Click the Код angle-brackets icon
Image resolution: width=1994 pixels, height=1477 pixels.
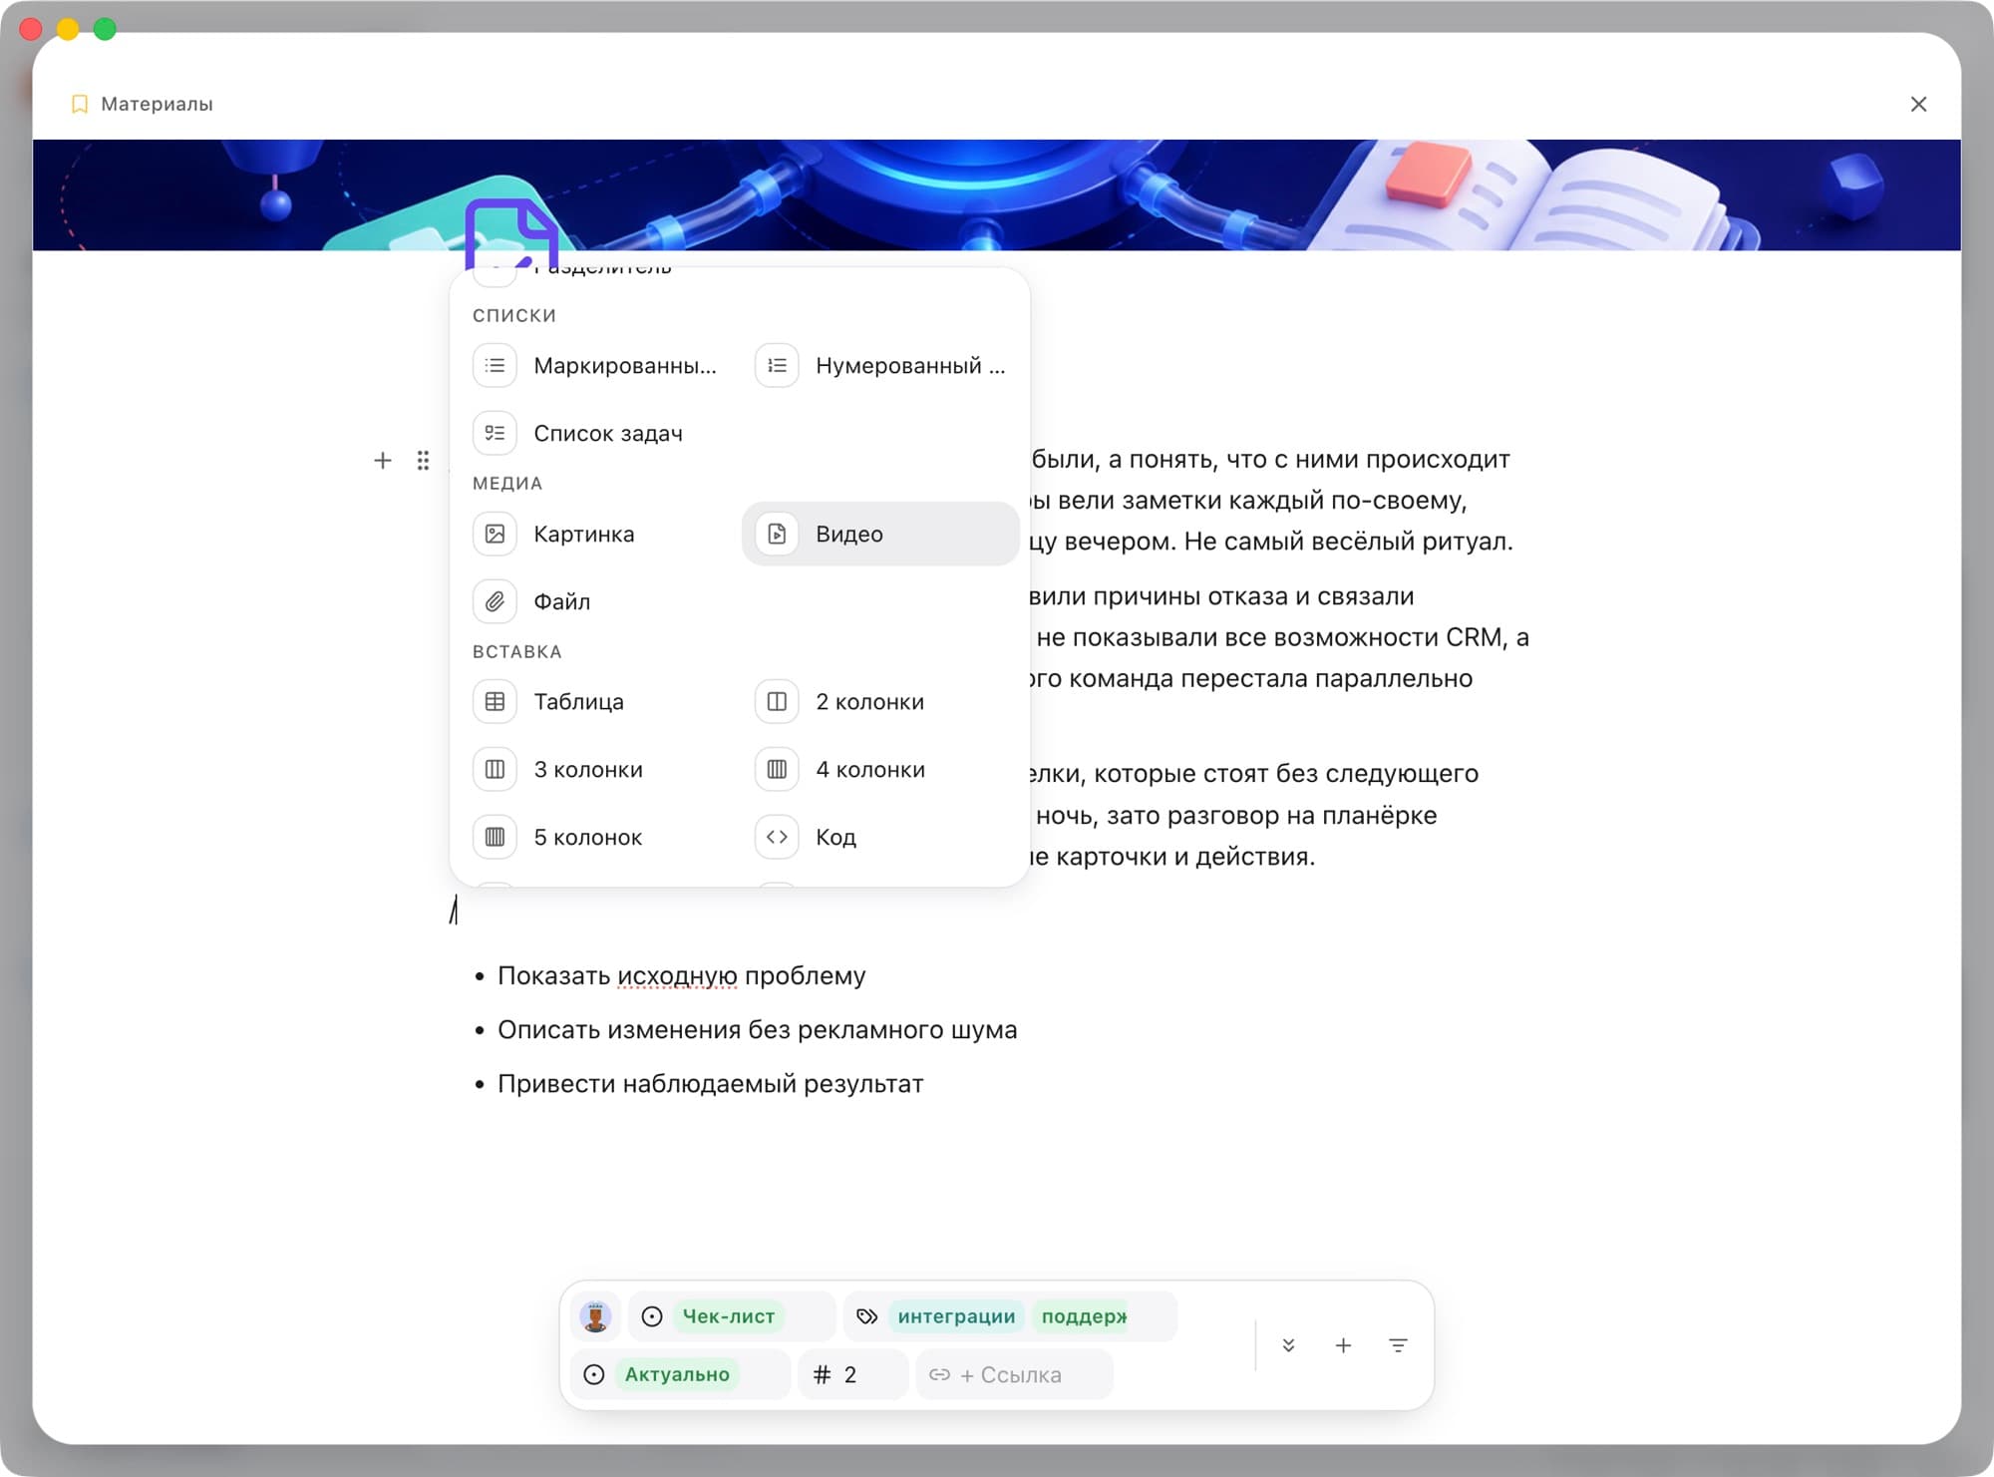[x=777, y=837]
